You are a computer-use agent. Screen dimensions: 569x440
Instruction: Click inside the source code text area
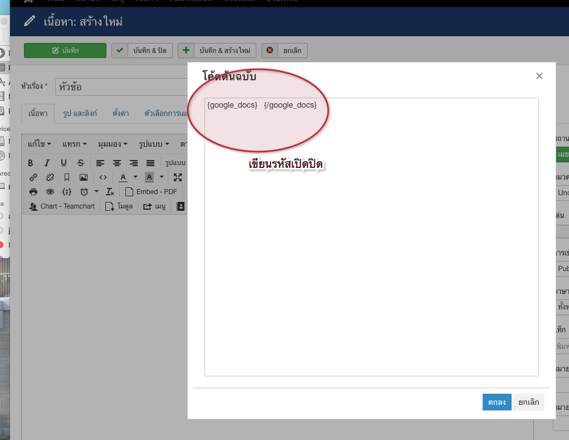372,237
